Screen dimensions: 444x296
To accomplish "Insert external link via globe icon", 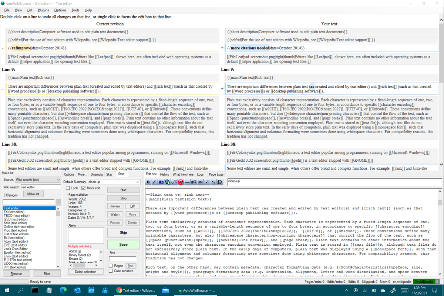I will pyautogui.click(x=168, y=182).
